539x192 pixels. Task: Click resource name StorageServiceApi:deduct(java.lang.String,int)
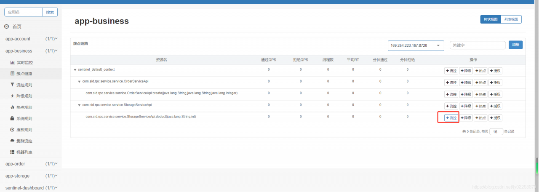(x=141, y=117)
